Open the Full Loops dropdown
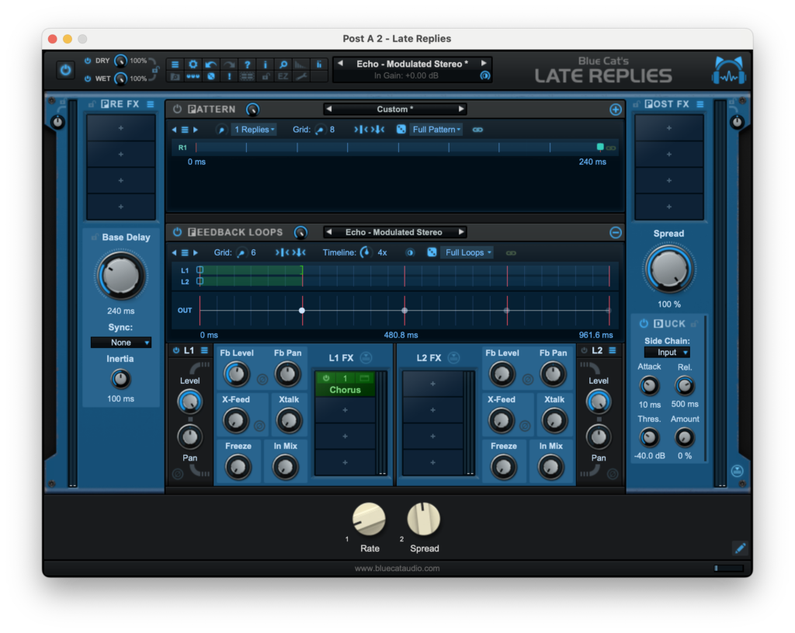 tap(467, 252)
